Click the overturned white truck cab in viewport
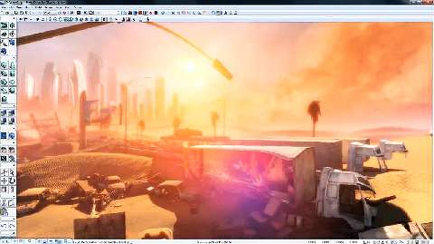 tap(341, 194)
